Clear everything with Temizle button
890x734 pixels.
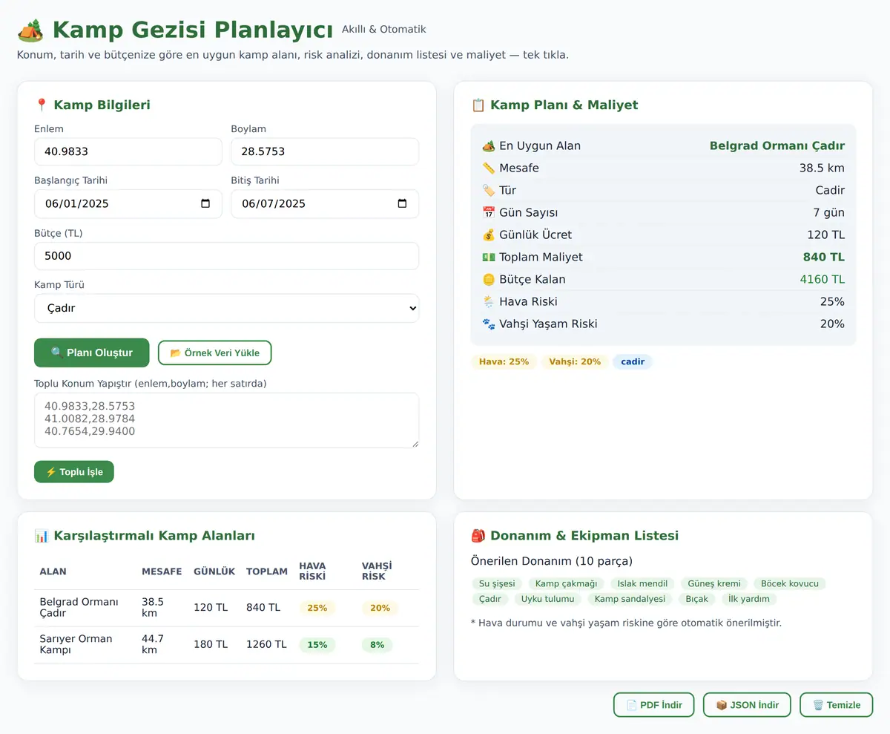(837, 705)
